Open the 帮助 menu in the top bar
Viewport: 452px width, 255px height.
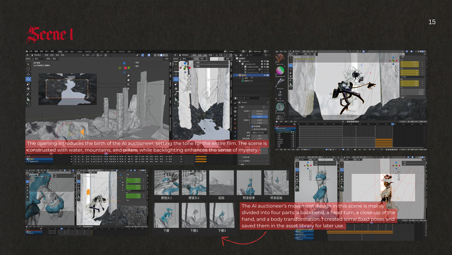[x=52, y=52]
